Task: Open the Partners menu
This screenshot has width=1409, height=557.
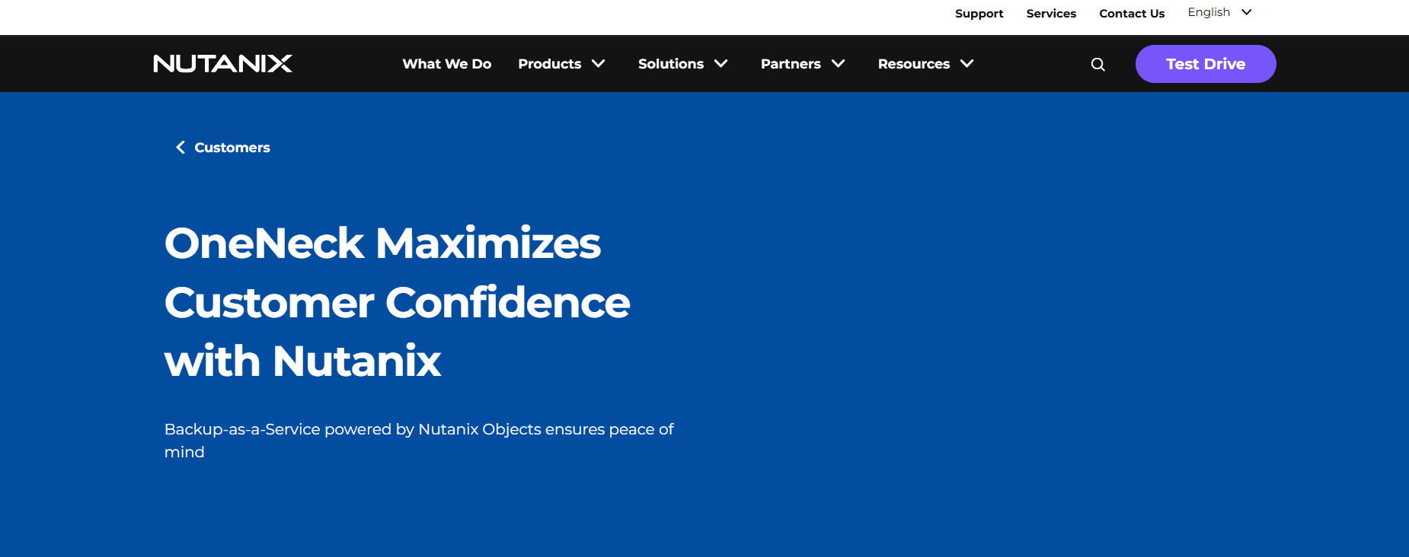Action: pyautogui.click(x=791, y=64)
